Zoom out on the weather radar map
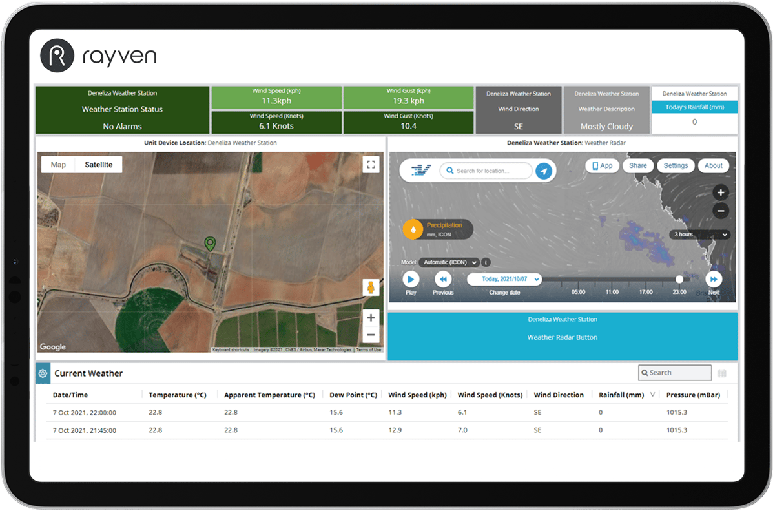Screen dimensions: 775x511 [721, 211]
